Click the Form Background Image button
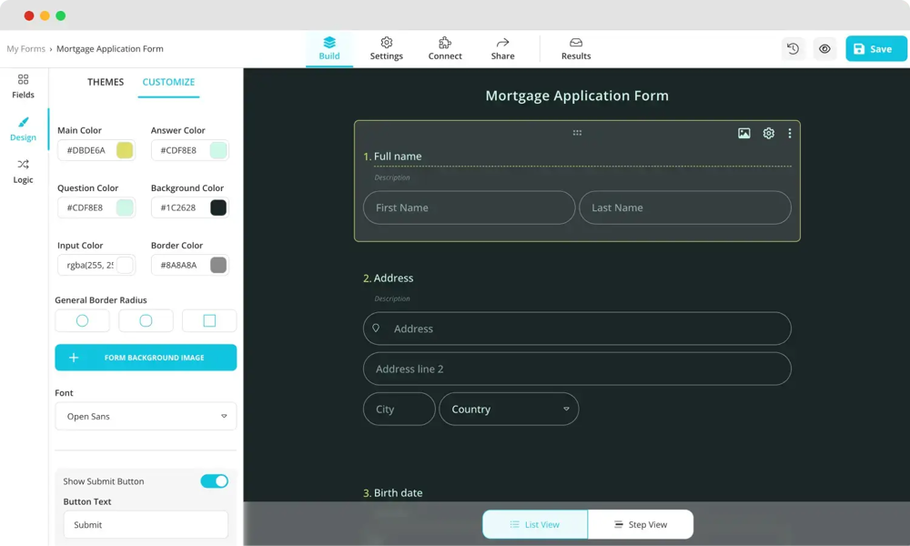Image resolution: width=910 pixels, height=546 pixels. tap(146, 358)
